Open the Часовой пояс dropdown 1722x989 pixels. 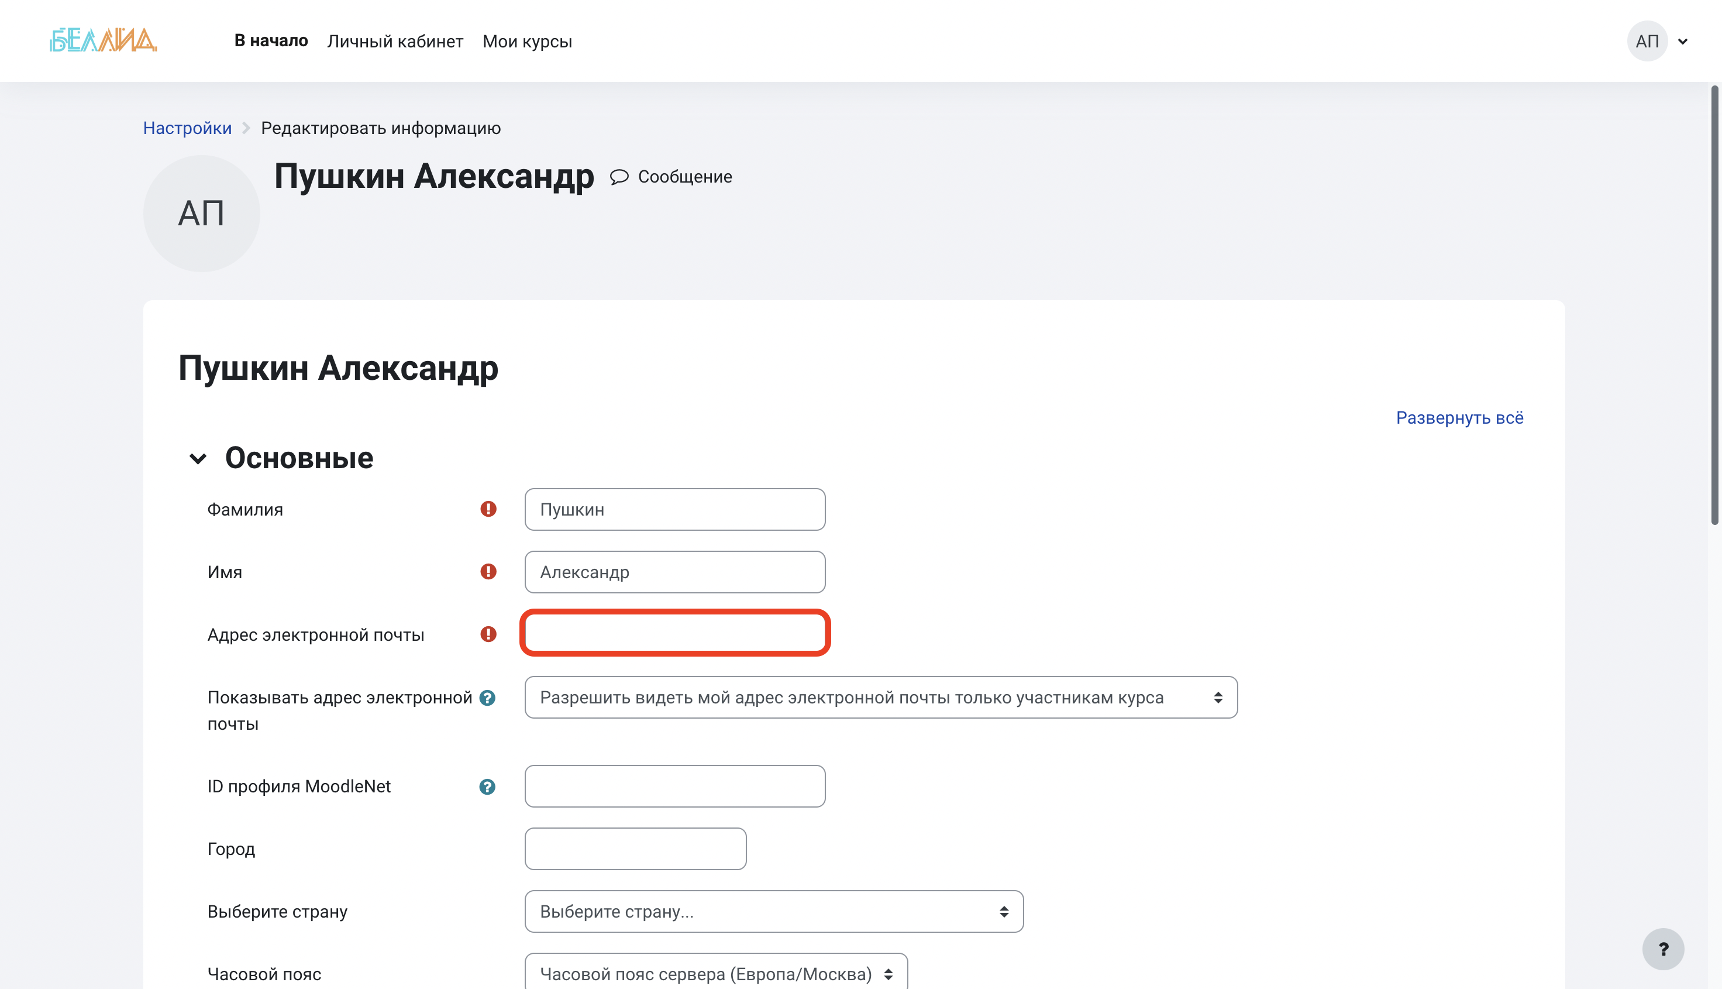[715, 974]
